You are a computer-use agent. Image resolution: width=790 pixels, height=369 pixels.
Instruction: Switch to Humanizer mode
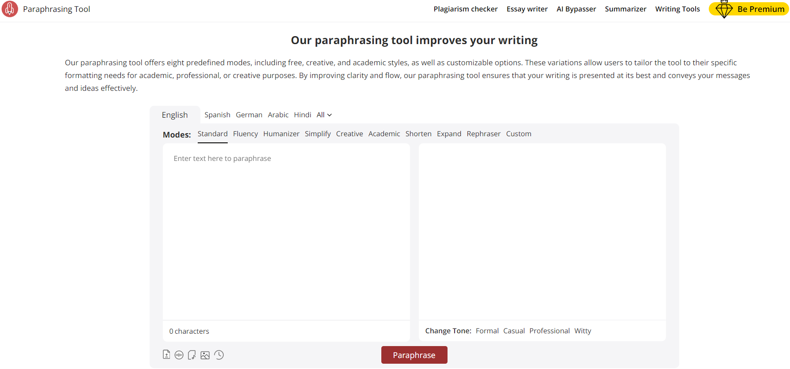(281, 134)
